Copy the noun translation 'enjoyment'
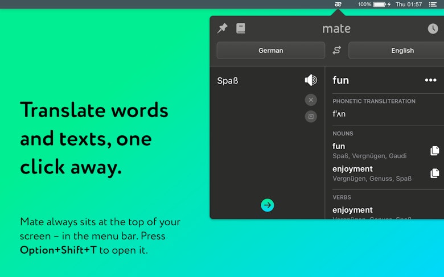This screenshot has width=444, height=277. tap(435, 173)
